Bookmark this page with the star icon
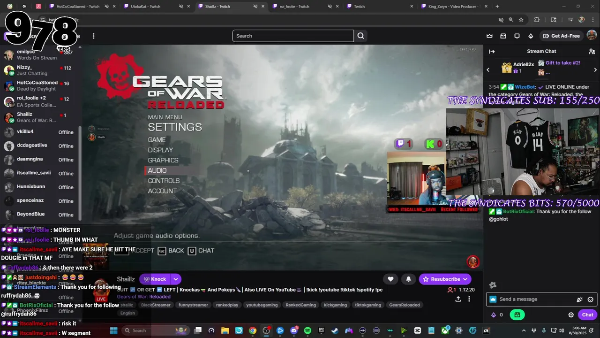The height and width of the screenshot is (338, 600). click(521, 20)
